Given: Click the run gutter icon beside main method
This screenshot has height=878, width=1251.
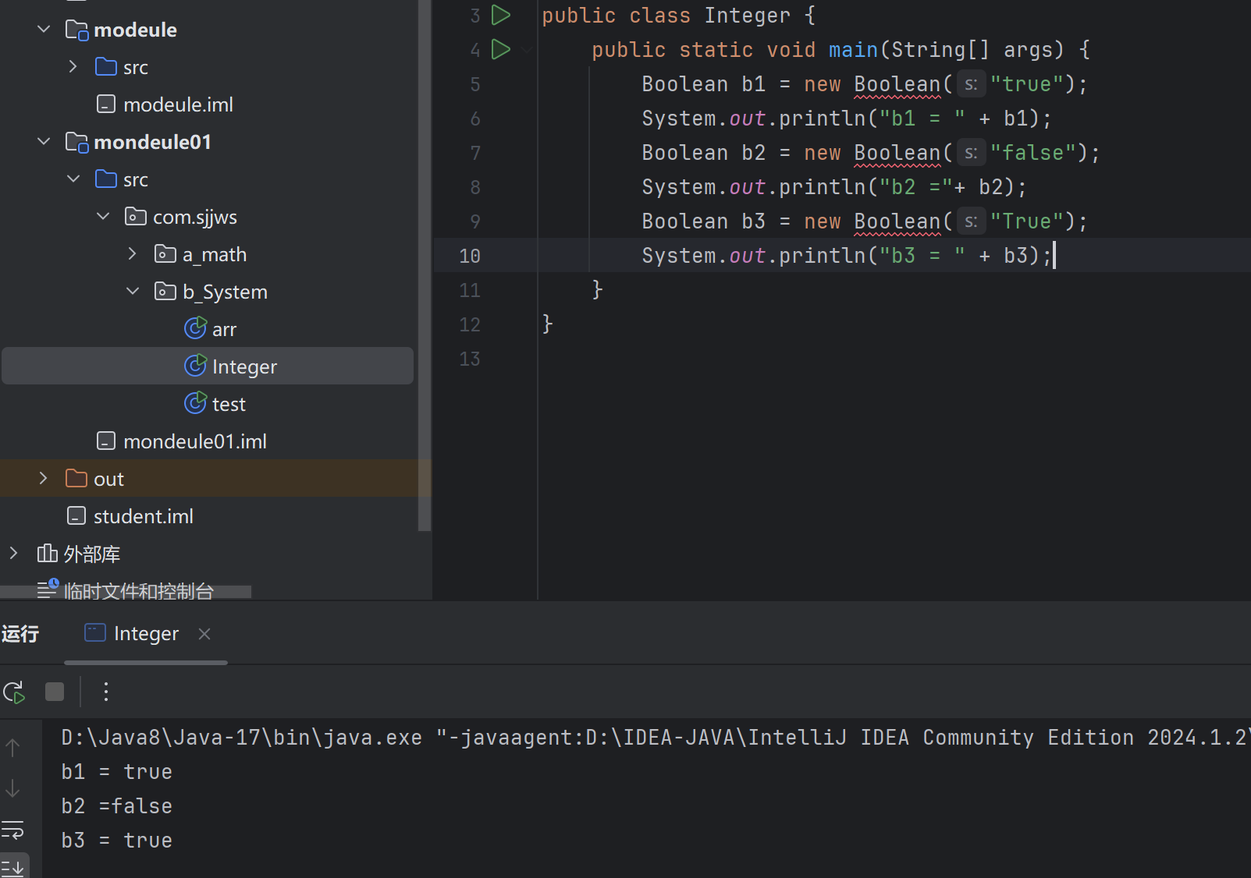Looking at the screenshot, I should tap(500, 49).
